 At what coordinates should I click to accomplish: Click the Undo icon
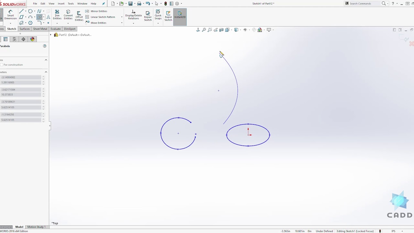click(148, 4)
